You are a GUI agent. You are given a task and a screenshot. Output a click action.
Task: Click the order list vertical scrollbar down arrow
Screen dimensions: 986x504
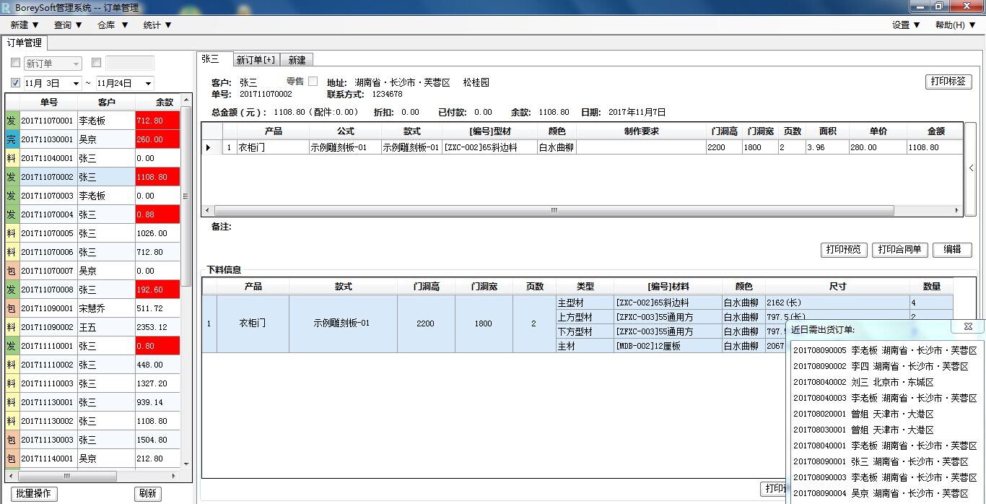click(x=187, y=464)
